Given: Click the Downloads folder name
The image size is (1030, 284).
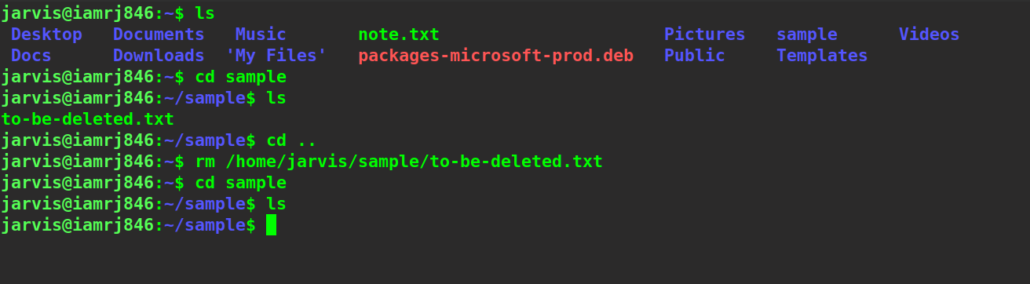Looking at the screenshot, I should click(159, 56).
